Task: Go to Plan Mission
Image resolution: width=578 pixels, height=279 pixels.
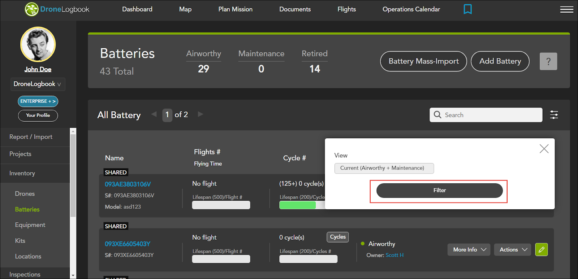Action: (236, 9)
